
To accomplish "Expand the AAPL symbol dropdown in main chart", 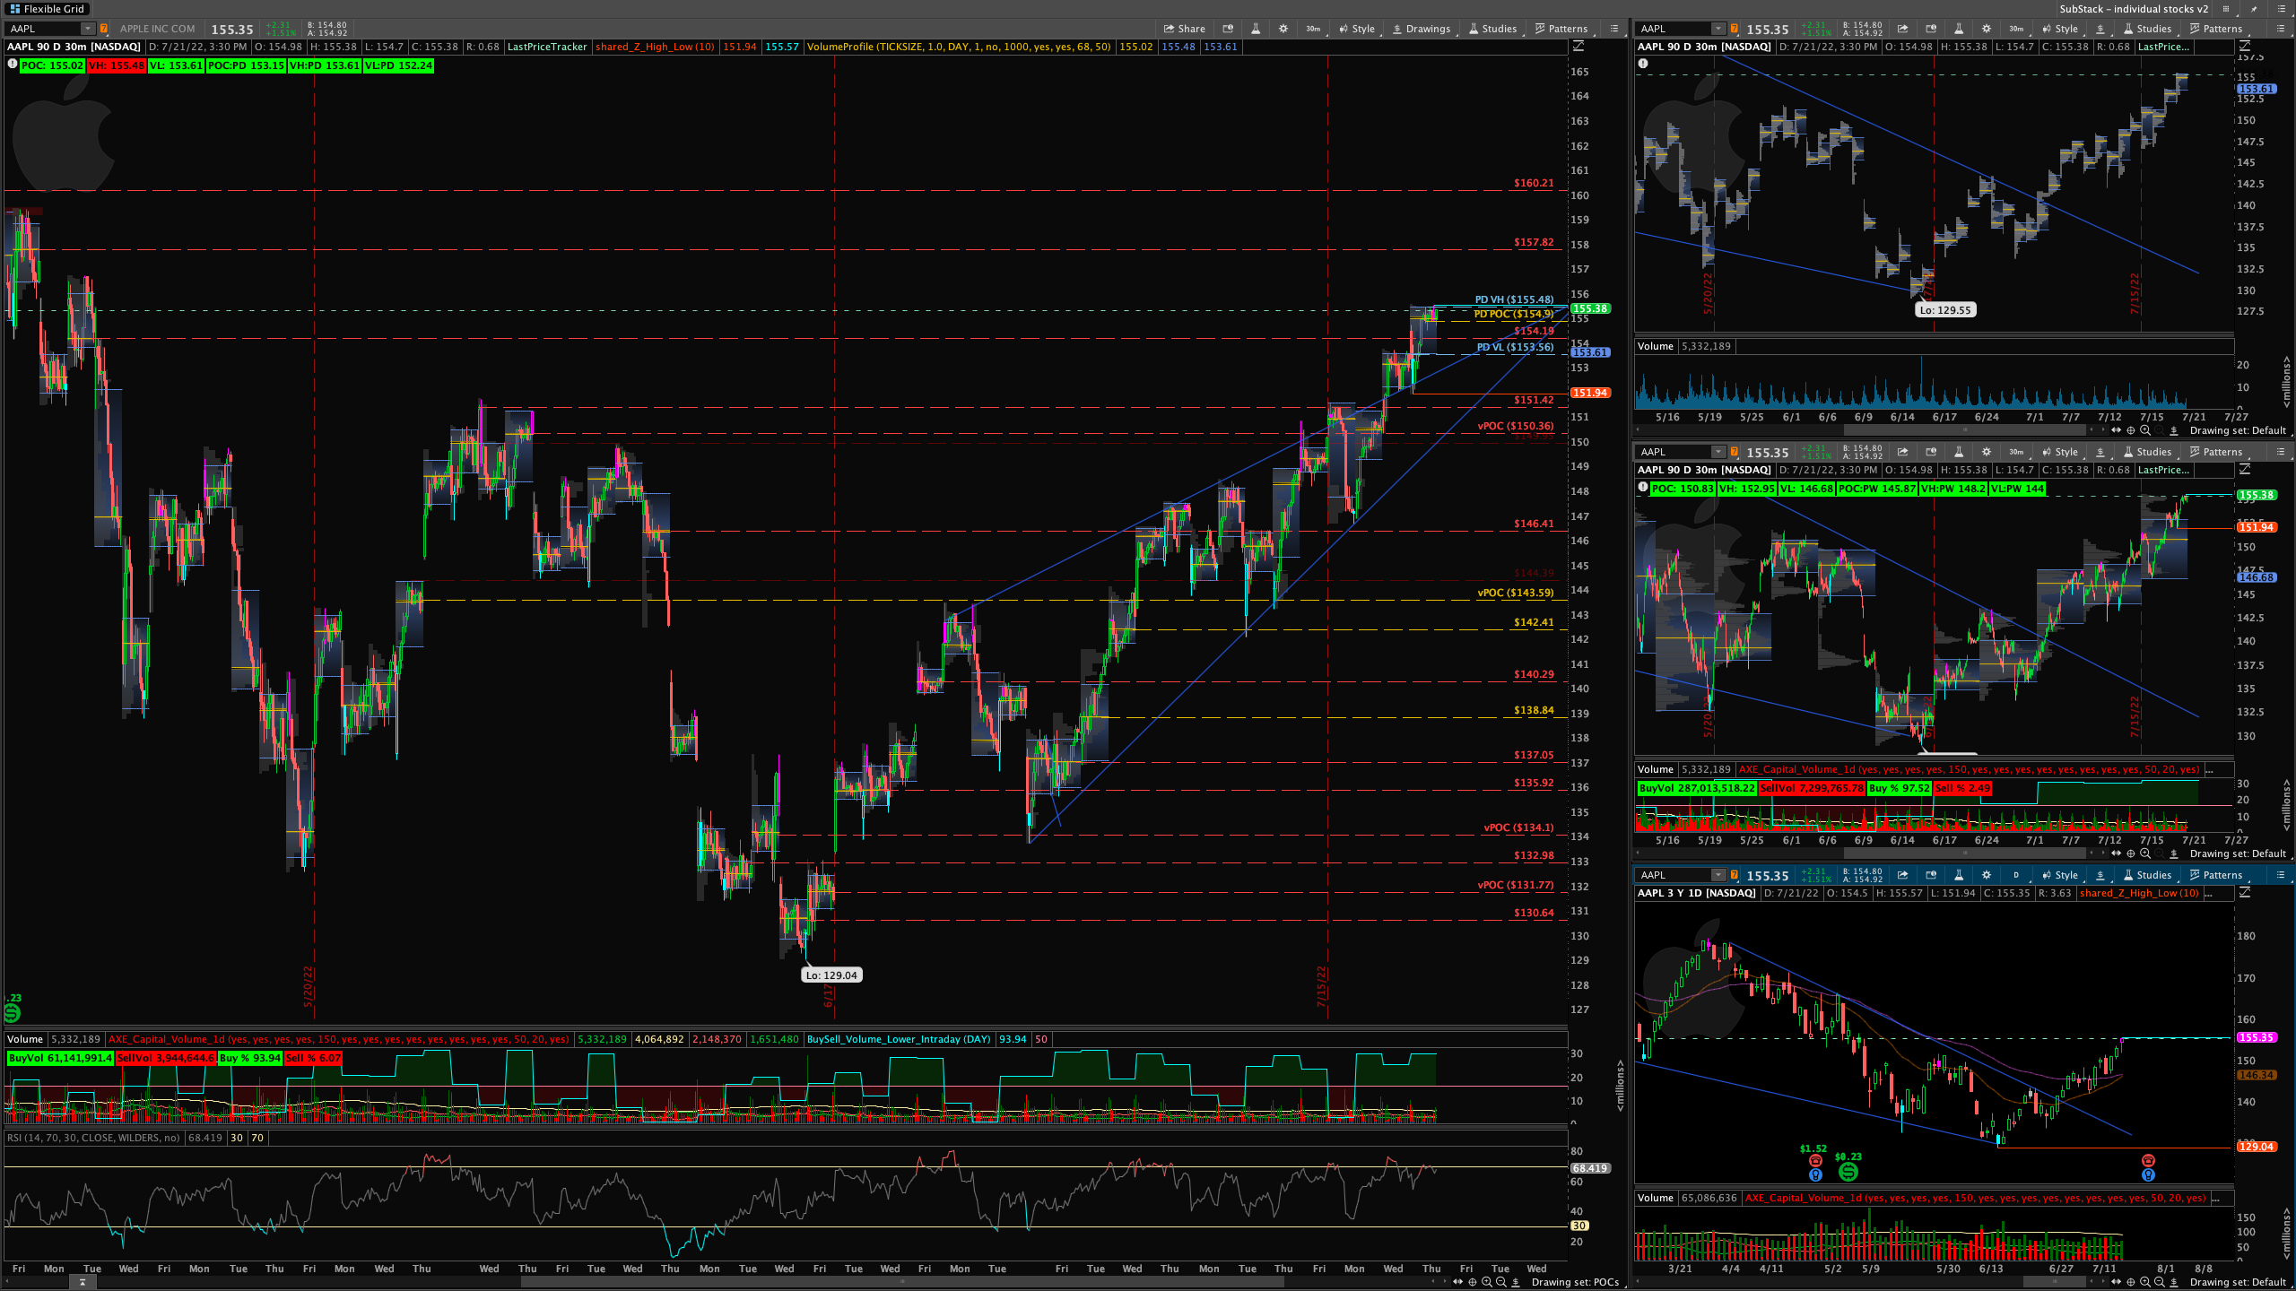I will (87, 29).
